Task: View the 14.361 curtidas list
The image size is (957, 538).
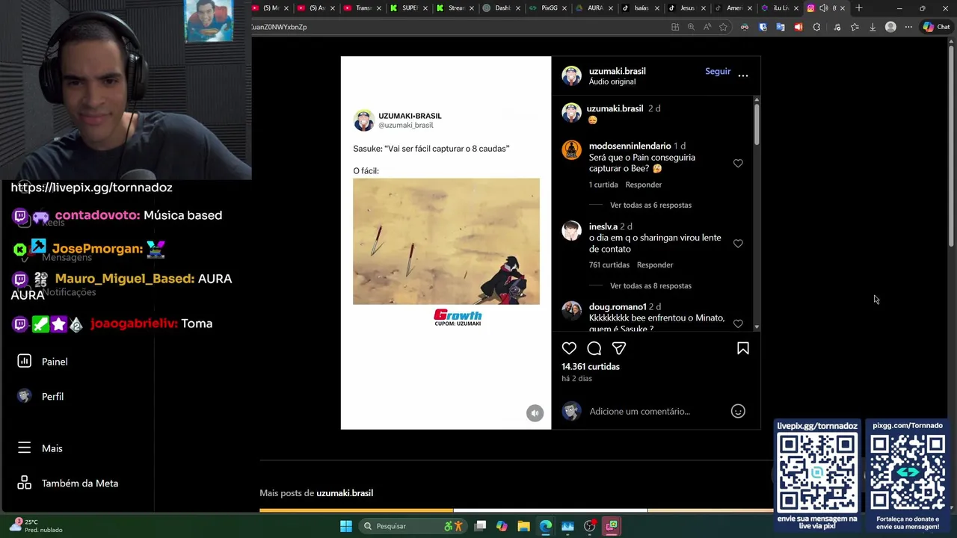Action: [591, 367]
